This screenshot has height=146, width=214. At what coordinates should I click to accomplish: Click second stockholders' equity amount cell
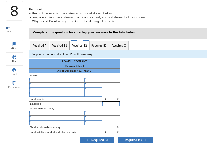pos(93,118)
